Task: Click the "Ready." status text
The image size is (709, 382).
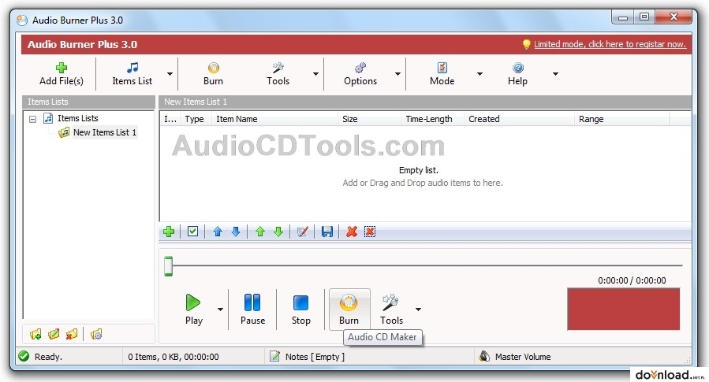Action: tap(48, 357)
